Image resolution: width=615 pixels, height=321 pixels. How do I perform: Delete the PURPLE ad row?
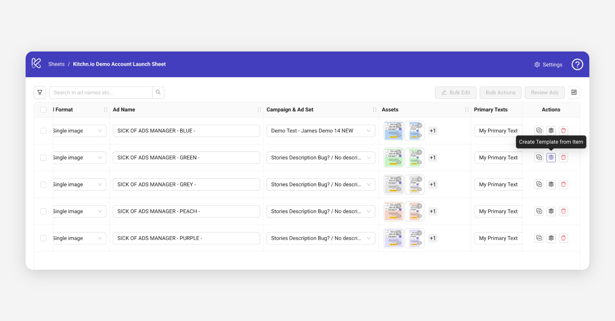pyautogui.click(x=563, y=238)
